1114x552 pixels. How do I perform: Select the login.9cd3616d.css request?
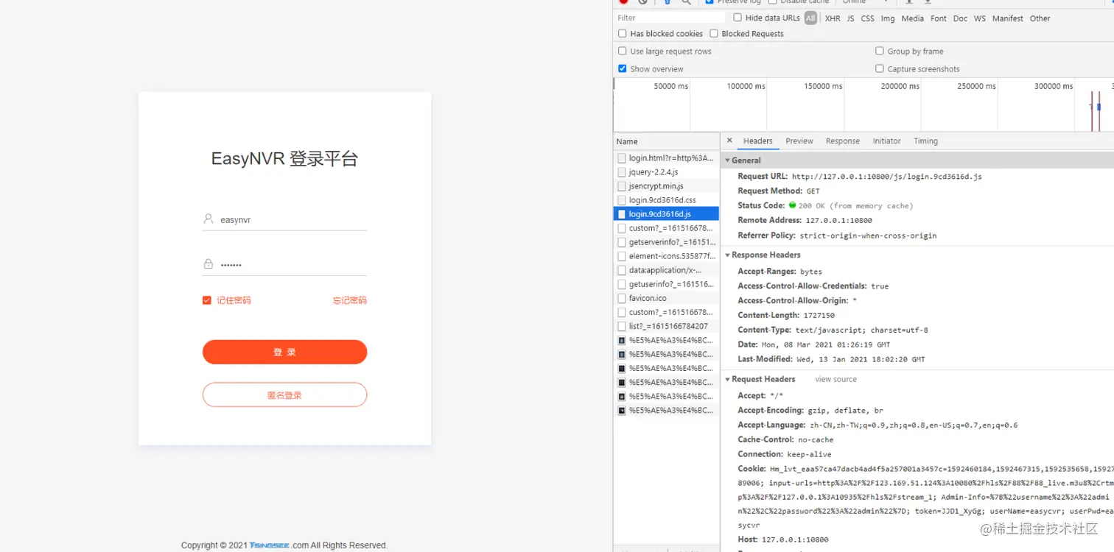click(666, 200)
